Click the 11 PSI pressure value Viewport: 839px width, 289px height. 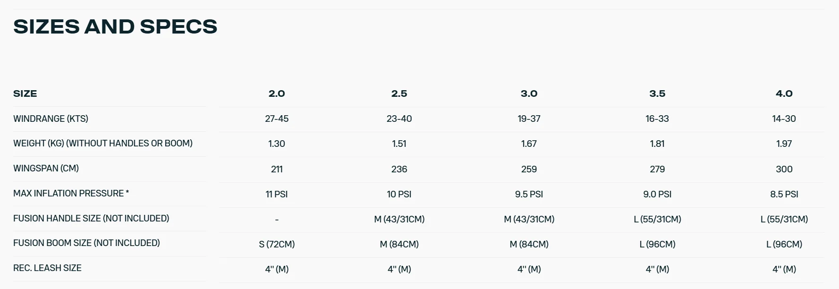pos(277,194)
